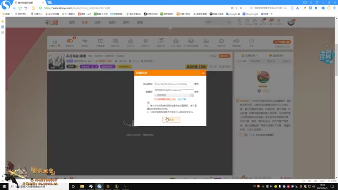Screen dimensions: 338x190
Task: Switch to the first tab in right panel
Action: (x=241, y=61)
